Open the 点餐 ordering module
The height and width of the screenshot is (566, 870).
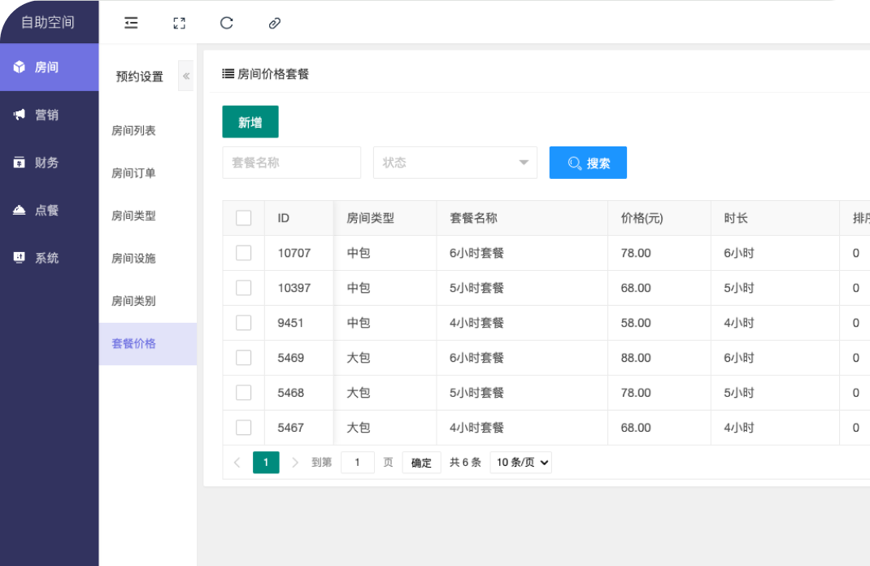(x=49, y=211)
